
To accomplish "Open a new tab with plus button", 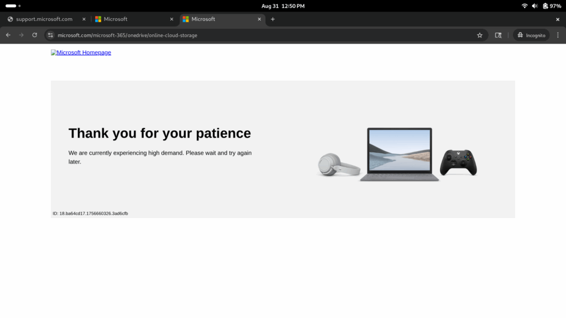I will (272, 19).
